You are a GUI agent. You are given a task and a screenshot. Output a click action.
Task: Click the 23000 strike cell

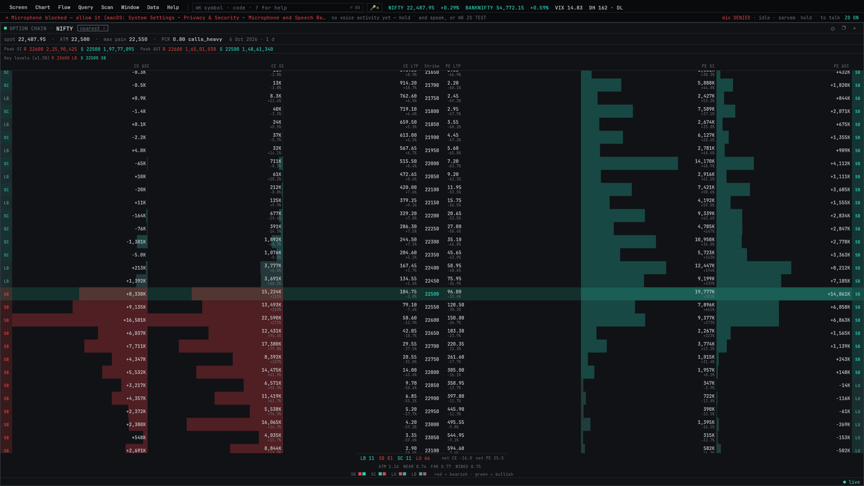coord(431,425)
